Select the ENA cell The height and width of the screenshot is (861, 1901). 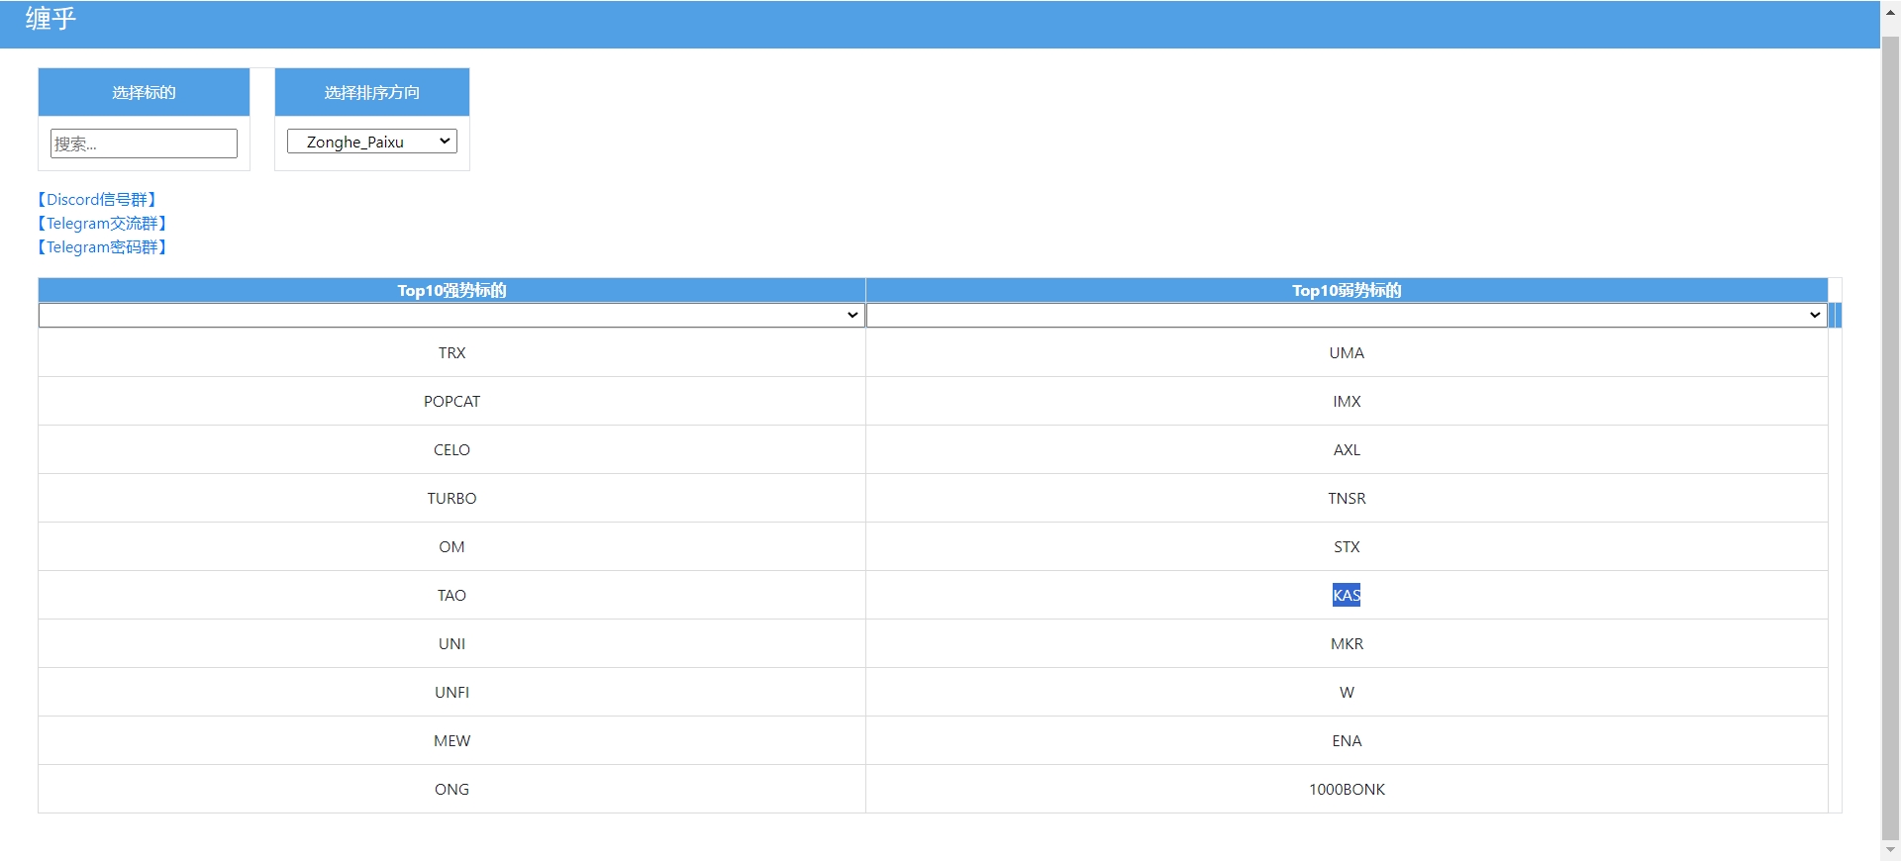click(x=1347, y=741)
